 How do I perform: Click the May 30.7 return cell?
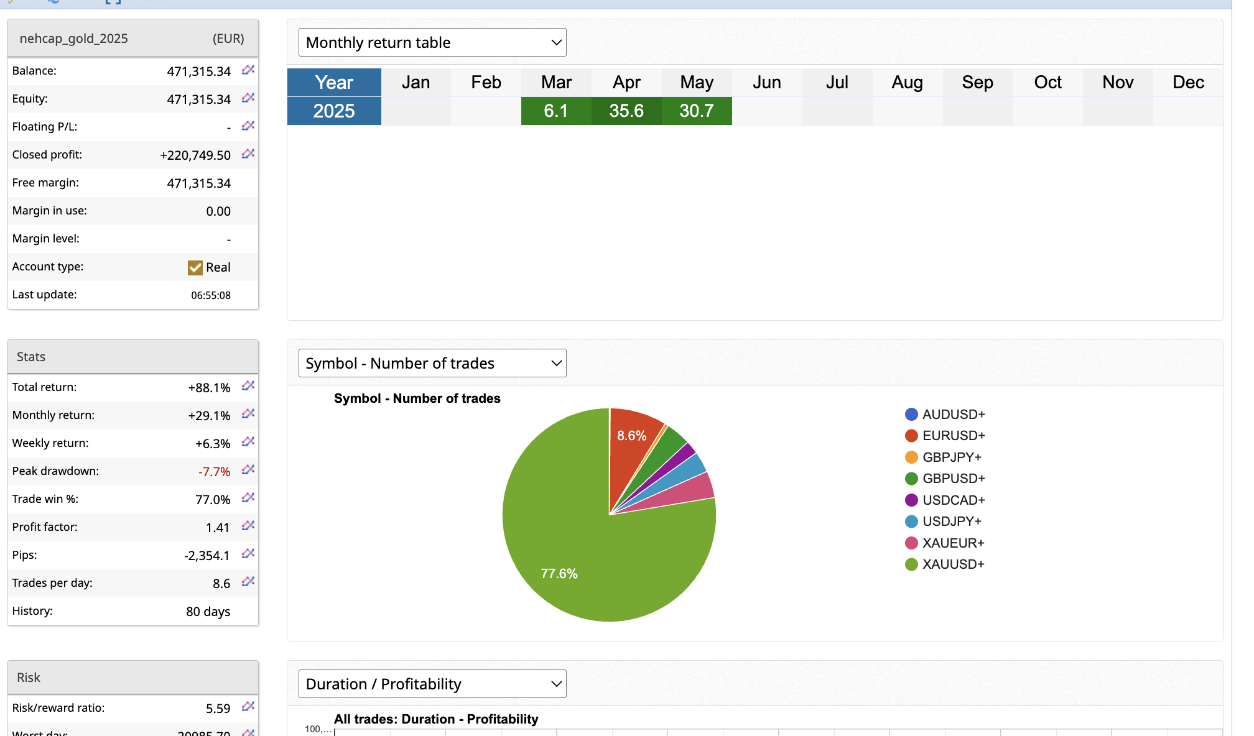click(x=696, y=111)
